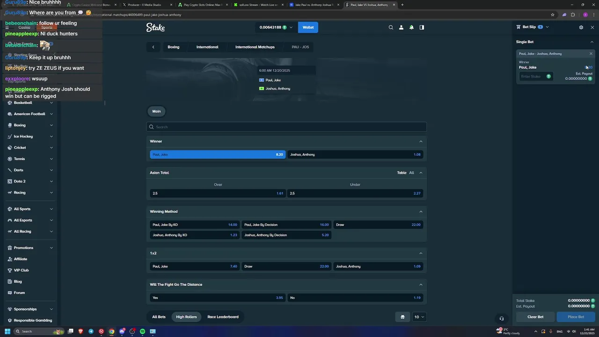Pick Paul, Jake By Decision 16.00
This screenshot has width=599, height=337.
coord(286,225)
